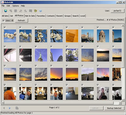126x115 pixels.
Task: Open the Favorites tab
Action: 41,16
